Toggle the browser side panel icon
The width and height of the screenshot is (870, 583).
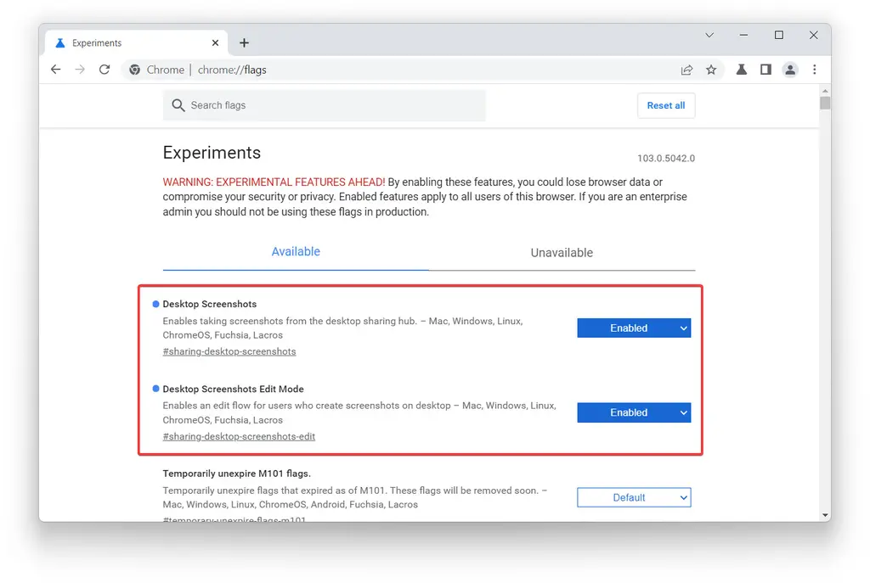tap(765, 70)
